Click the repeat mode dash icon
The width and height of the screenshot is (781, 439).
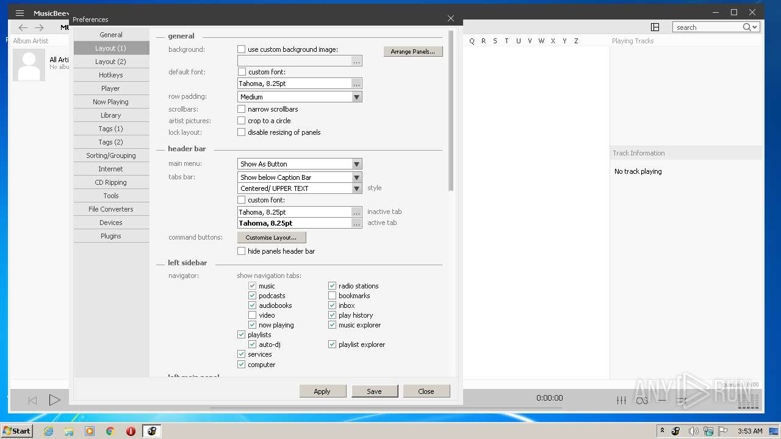(x=662, y=400)
